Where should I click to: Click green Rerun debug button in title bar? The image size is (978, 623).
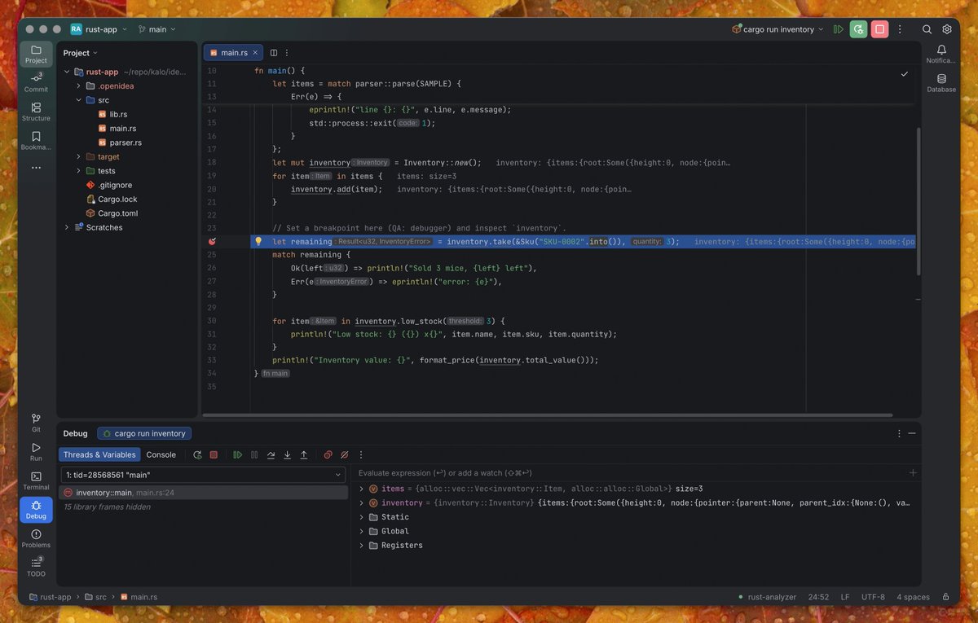(858, 29)
